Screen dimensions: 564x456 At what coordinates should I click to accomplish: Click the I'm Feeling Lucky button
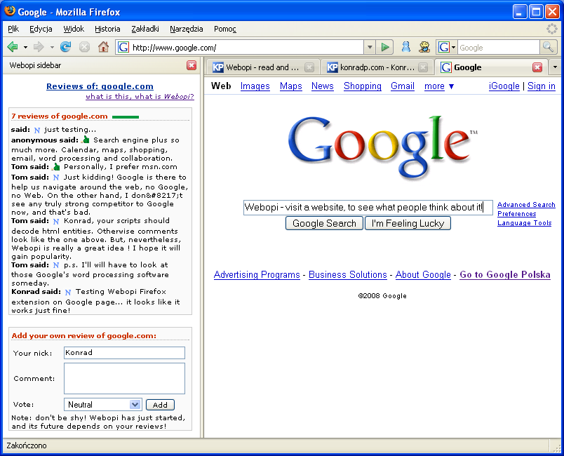point(408,223)
